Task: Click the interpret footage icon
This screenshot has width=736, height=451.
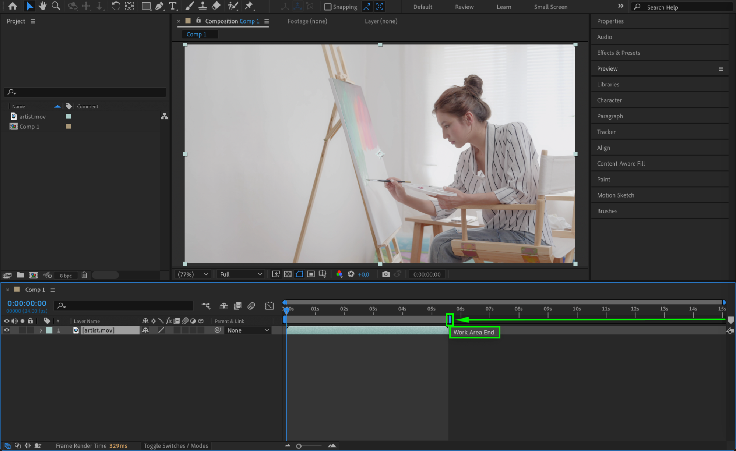Action: [7, 275]
